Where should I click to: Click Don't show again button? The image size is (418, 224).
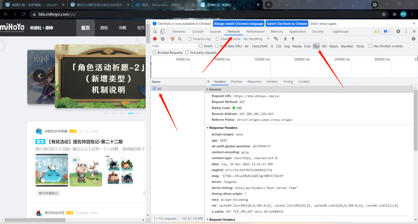tap(323, 24)
